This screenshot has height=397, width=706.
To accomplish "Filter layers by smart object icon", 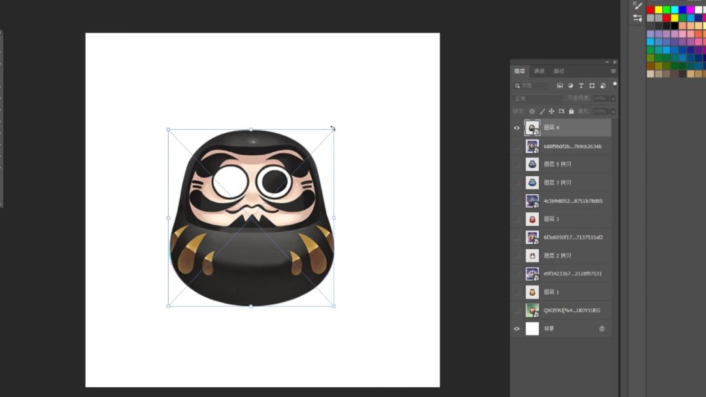I will pos(603,86).
